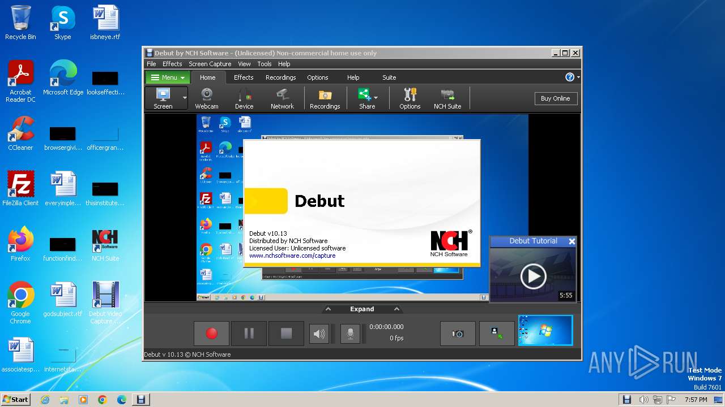Click the cursor selection region button
Viewport: 725px width, 407px height.
tap(497, 334)
